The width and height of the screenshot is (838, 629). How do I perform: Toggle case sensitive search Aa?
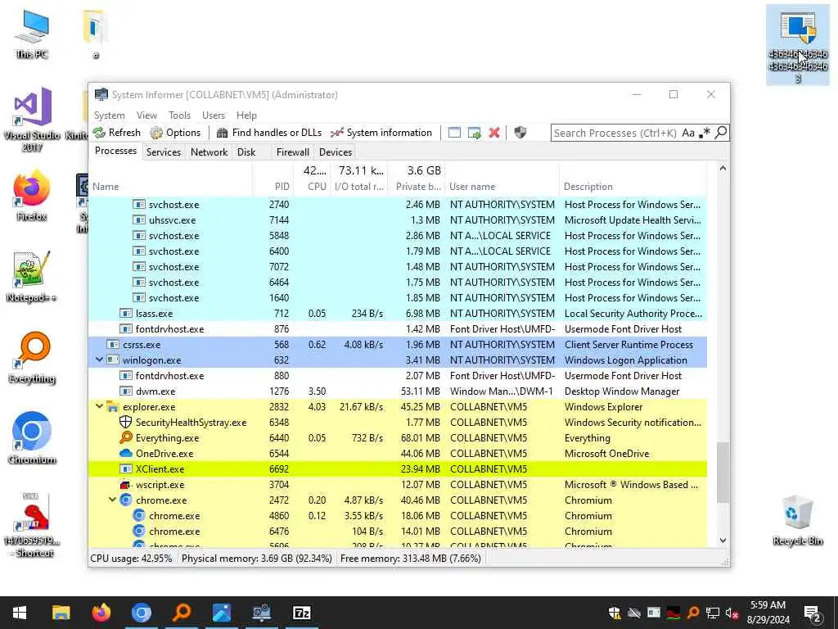coord(688,133)
